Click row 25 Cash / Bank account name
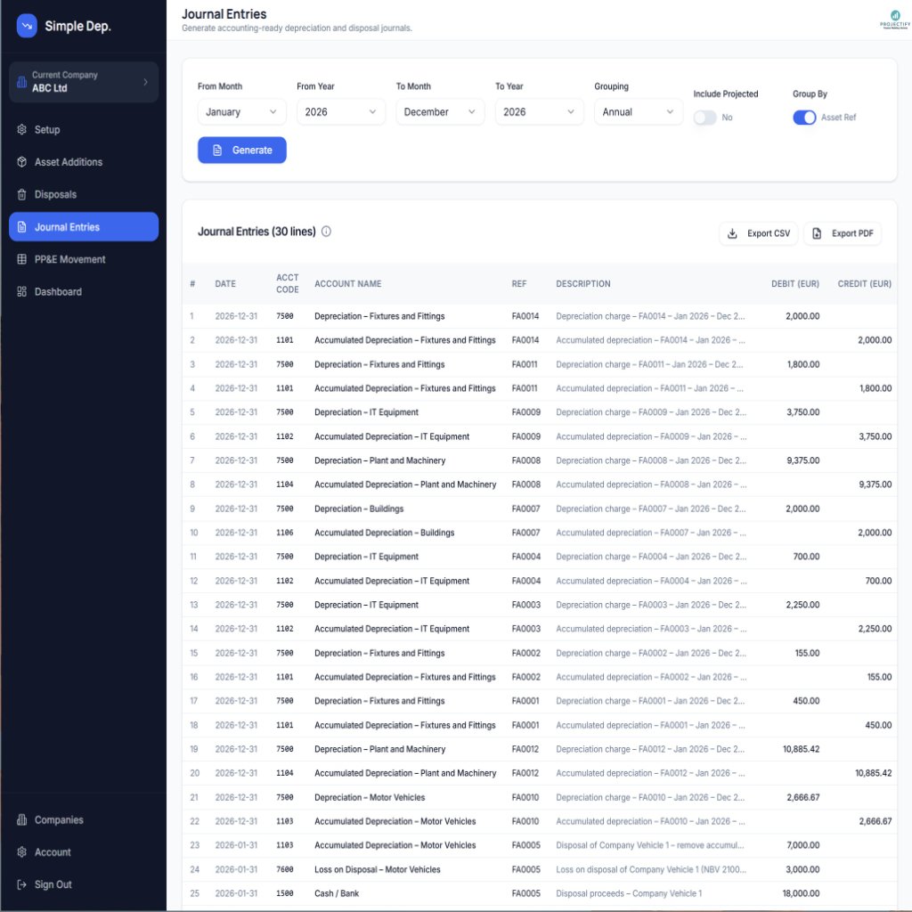Image resolution: width=912 pixels, height=912 pixels. tap(337, 894)
